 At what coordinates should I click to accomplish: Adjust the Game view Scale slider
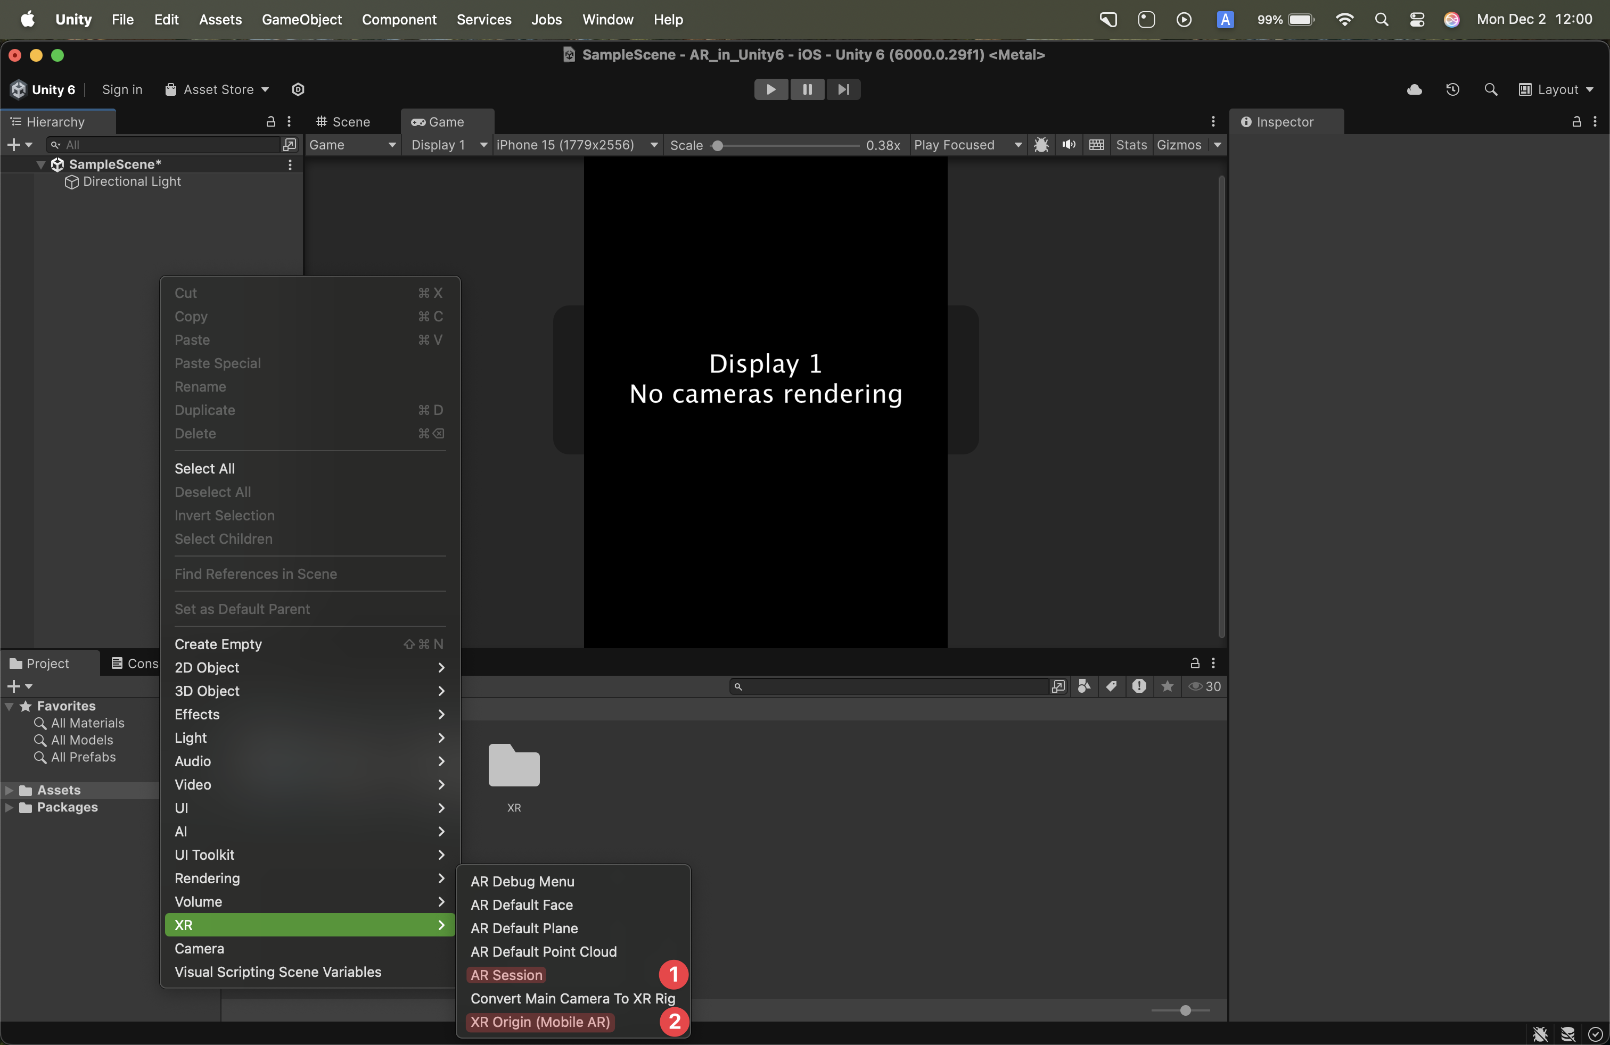click(718, 145)
